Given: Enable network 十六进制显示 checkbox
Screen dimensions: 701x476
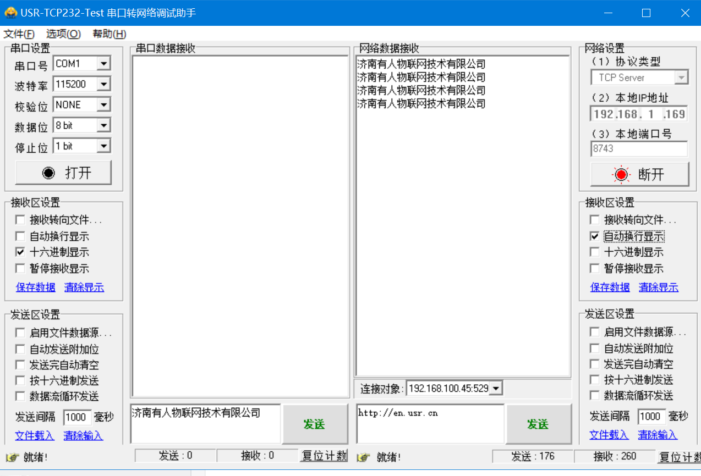Looking at the screenshot, I should pyautogui.click(x=594, y=252).
